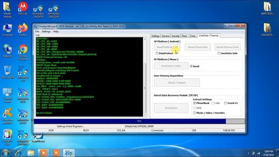The image size is (279, 157).
Task: Open the 864772053 folder on desktop
Action: point(267,8)
